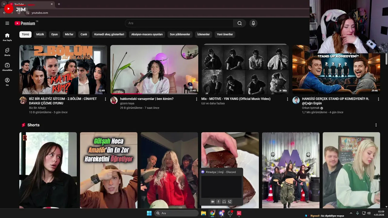This screenshot has width=388, height=218.
Task: Select the Canlı filter chip
Action: point(84,35)
